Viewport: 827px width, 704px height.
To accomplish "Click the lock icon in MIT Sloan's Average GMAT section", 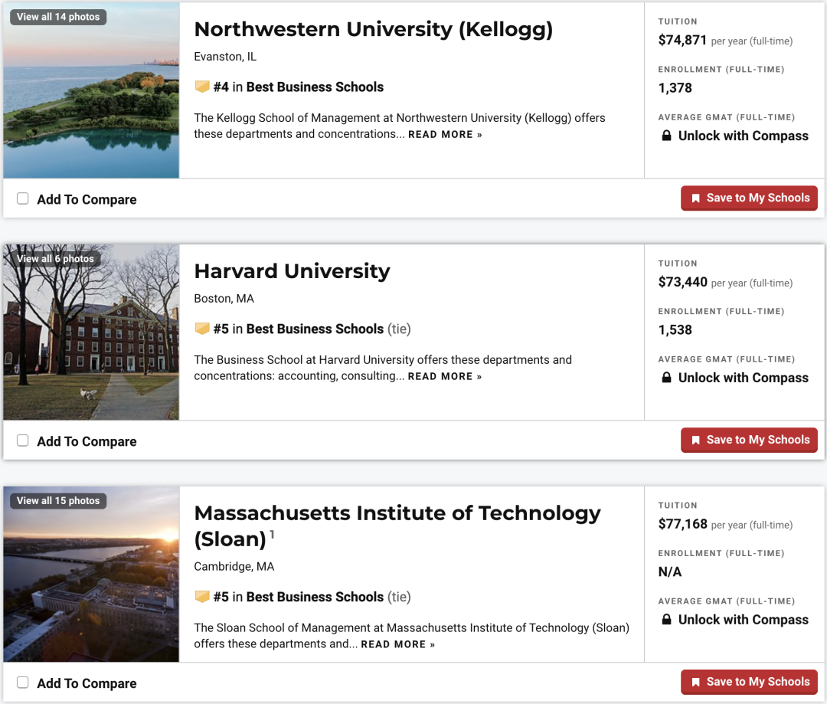I will 667,619.
